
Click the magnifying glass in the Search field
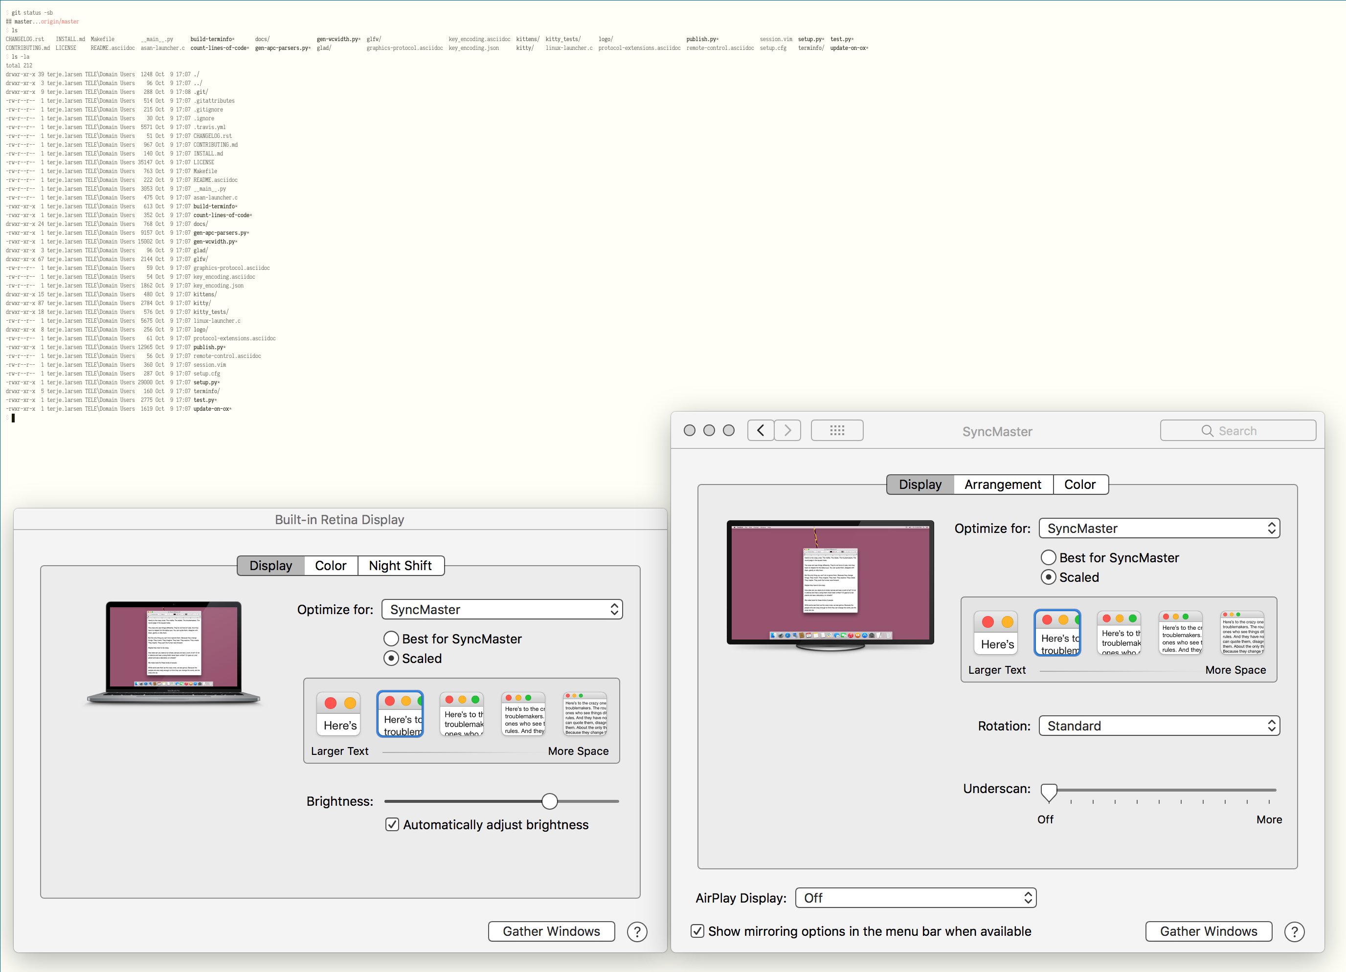click(1207, 430)
